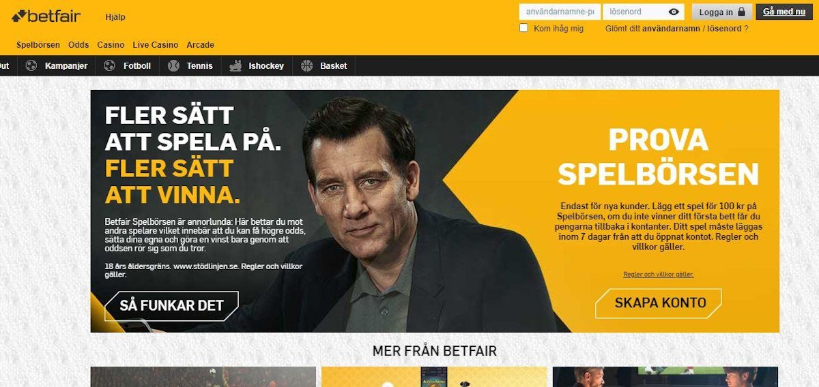Open the Spelbörsen menu item

[38, 45]
